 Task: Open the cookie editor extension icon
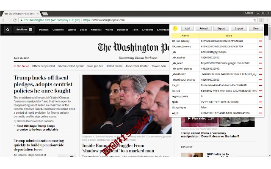261,20
